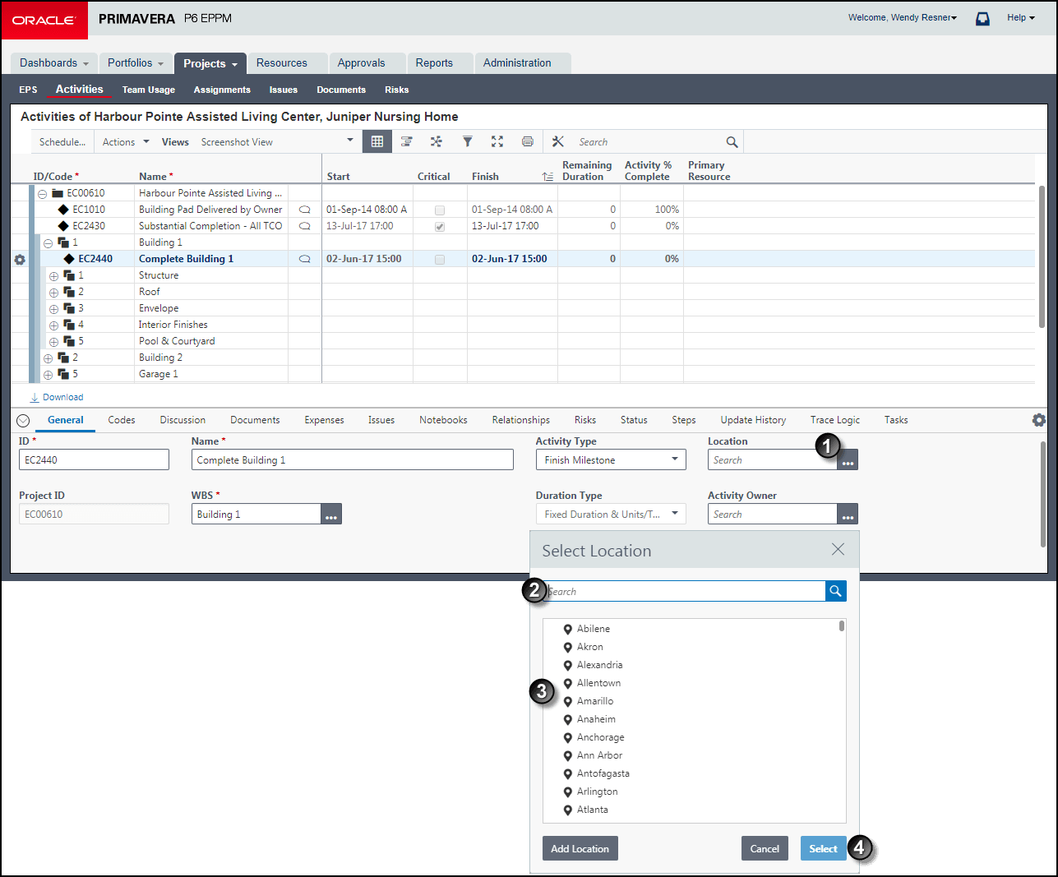Screen dimensions: 1058x877
Task: Click the details panel vertical scrollbar
Action: pyautogui.click(x=1043, y=494)
